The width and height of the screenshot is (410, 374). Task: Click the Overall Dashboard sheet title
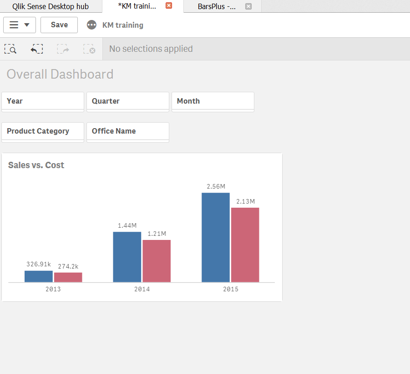pos(60,74)
